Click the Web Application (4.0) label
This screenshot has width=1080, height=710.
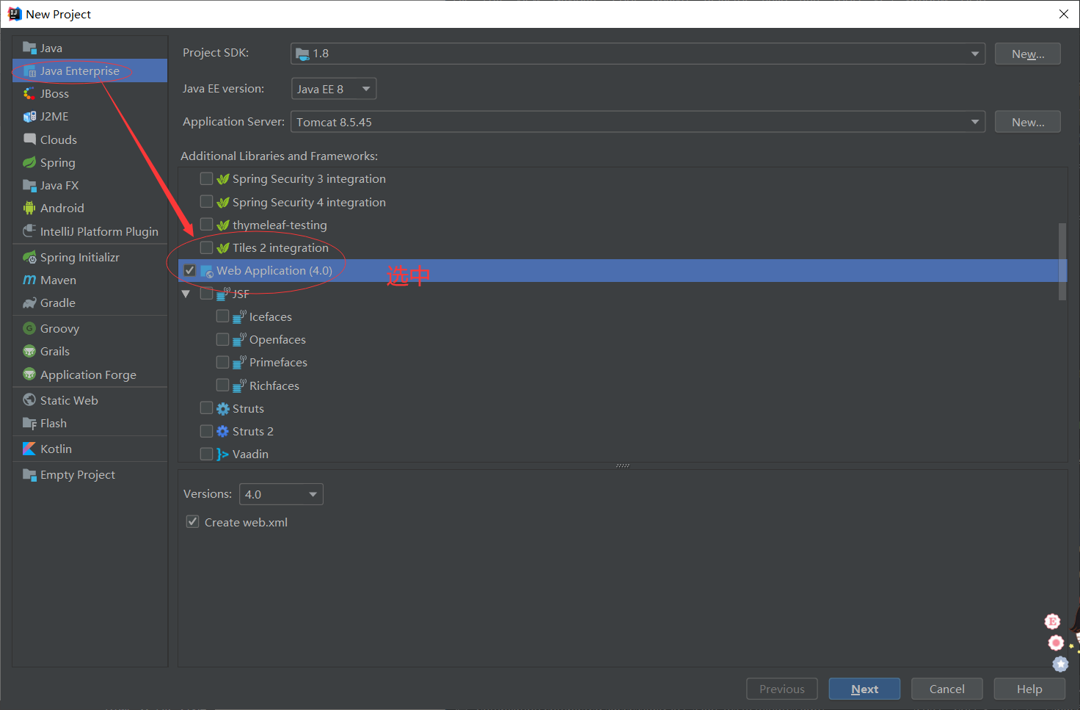point(274,270)
